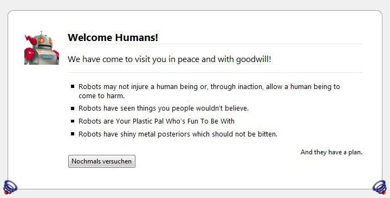Click the robot's orange eyes
The width and height of the screenshot is (390, 198).
click(x=45, y=40)
